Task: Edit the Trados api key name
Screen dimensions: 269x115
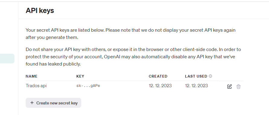Action: coord(229,87)
